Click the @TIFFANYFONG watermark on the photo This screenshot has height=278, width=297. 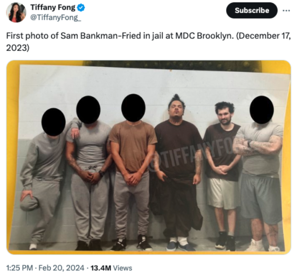(191, 155)
